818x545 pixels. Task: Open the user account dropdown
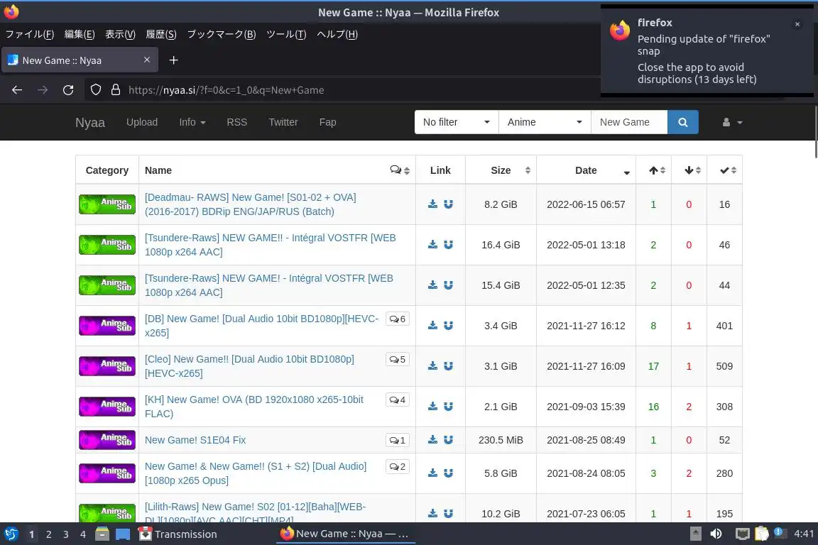point(732,122)
